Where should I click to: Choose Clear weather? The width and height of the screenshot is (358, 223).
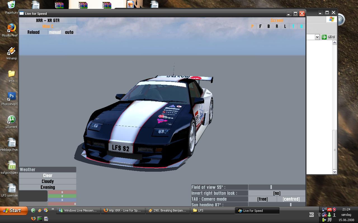48,176
